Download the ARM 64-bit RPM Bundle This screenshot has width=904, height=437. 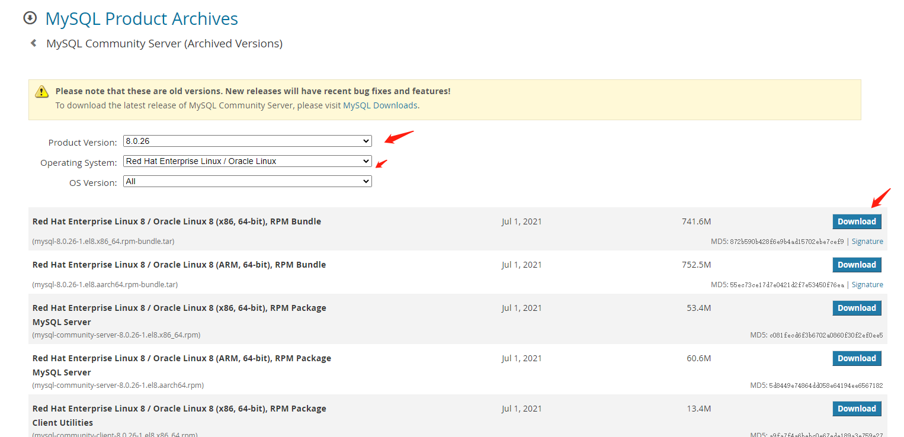pos(857,265)
